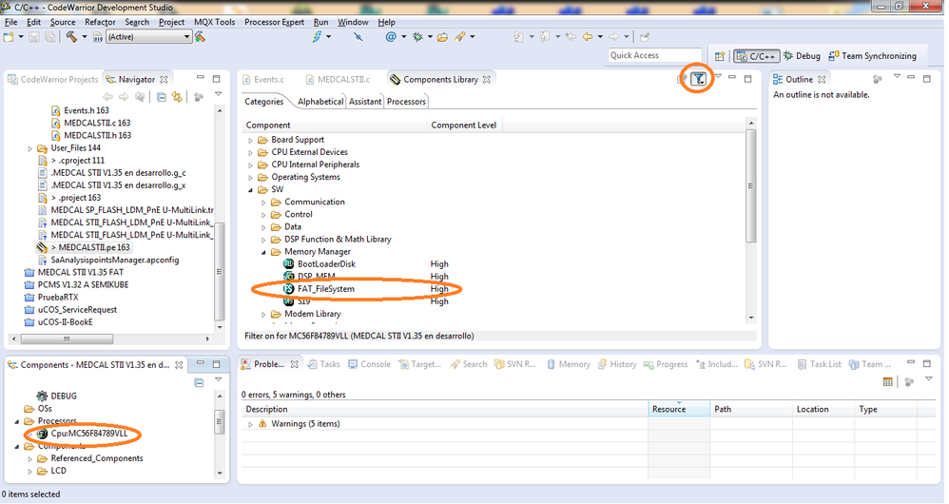Screen dimensions: 949x504
Task: Collapse the SW category
Action: point(251,190)
